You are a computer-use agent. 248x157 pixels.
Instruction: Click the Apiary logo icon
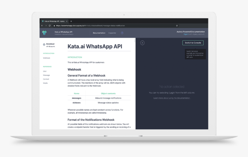pos(44,33)
